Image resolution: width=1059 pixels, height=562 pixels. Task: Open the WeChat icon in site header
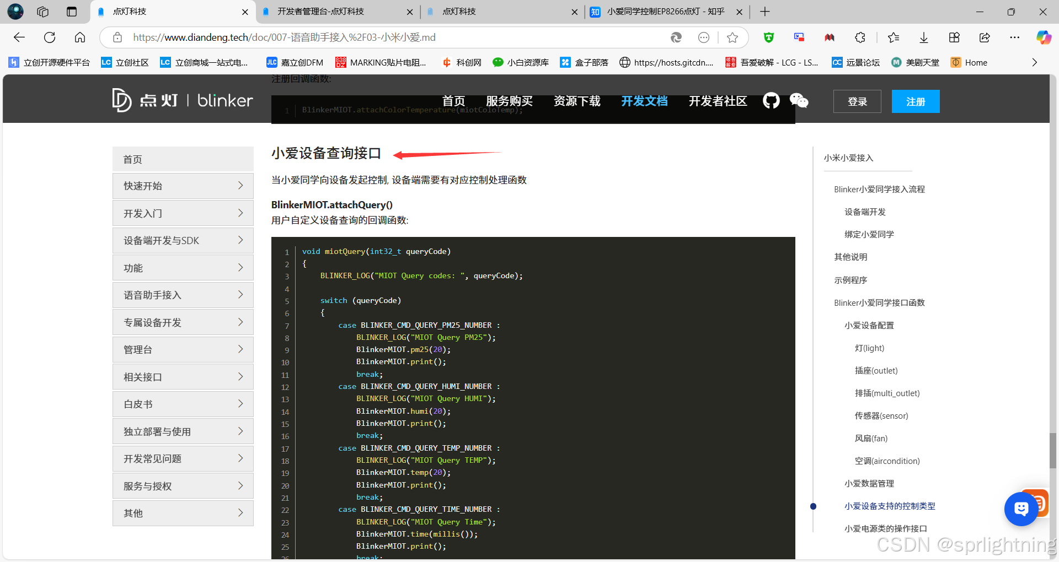799,101
